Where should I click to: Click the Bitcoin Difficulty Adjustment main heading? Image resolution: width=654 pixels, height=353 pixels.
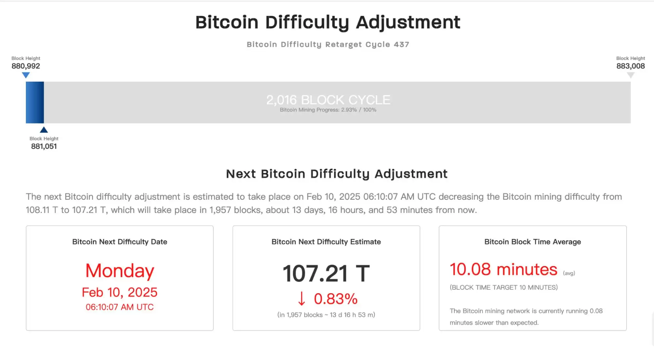click(328, 22)
